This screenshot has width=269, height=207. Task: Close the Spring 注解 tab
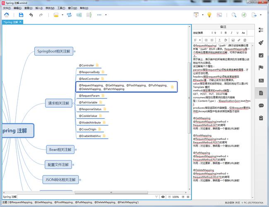20,22
